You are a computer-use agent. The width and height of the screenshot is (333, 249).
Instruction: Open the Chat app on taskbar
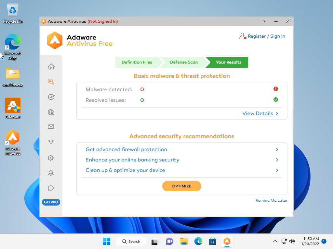coord(169,241)
